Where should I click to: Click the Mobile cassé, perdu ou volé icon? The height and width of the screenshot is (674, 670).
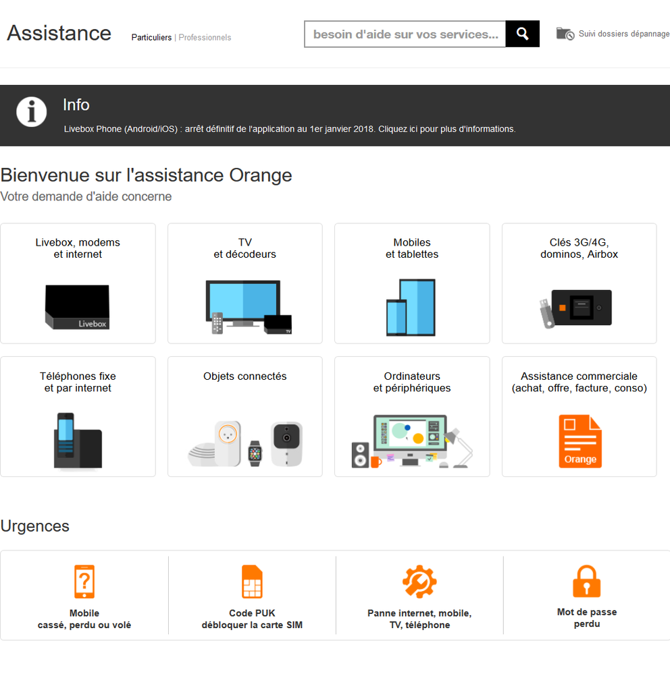click(x=84, y=582)
